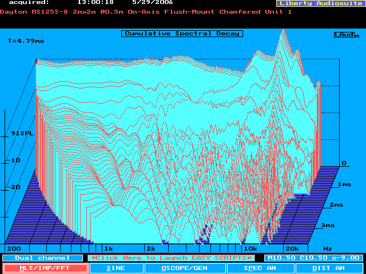Click the 10k frequency axis label
This screenshot has height=274, width=366.
(250, 249)
